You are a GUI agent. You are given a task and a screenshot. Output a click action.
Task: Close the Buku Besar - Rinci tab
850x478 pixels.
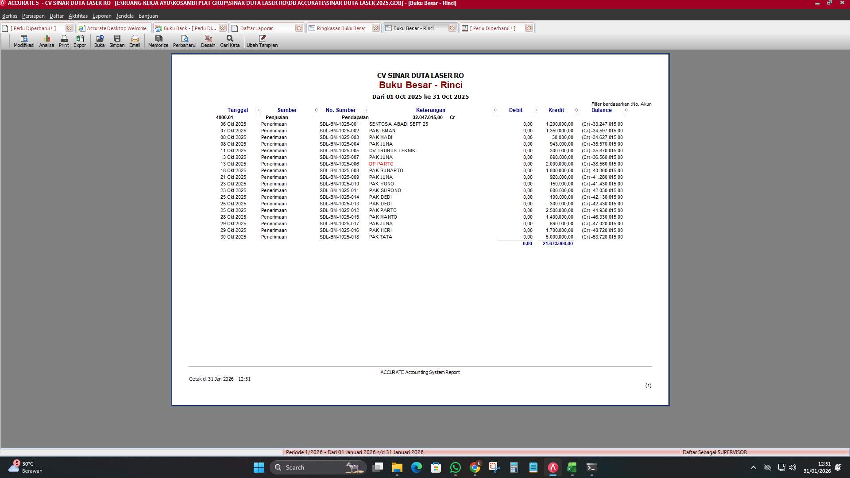[452, 28]
